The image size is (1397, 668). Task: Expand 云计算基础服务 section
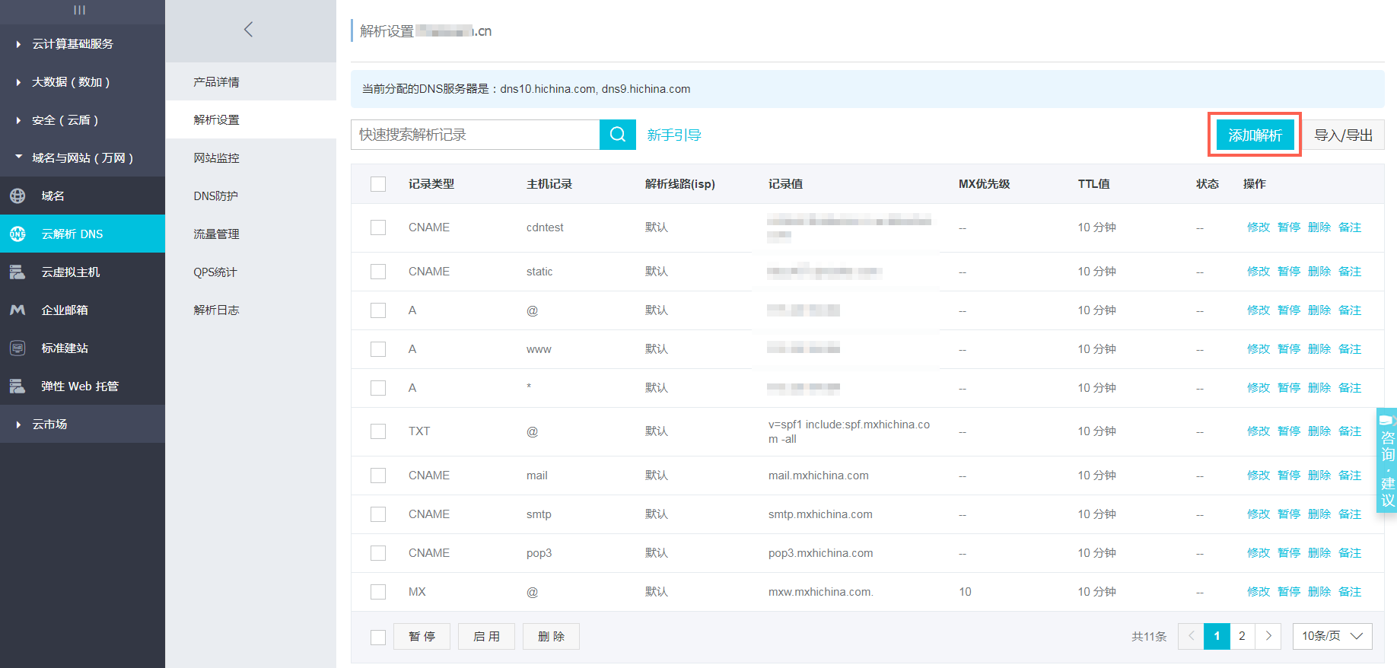82,43
